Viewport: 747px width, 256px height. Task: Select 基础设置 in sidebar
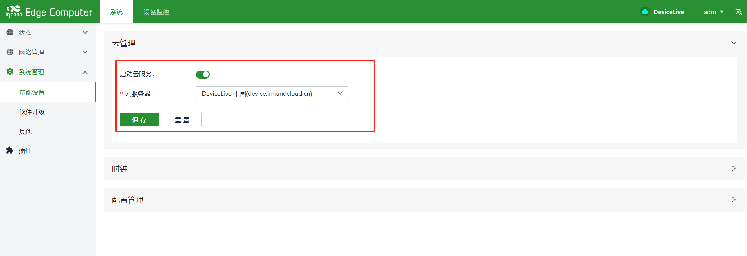pyautogui.click(x=48, y=92)
